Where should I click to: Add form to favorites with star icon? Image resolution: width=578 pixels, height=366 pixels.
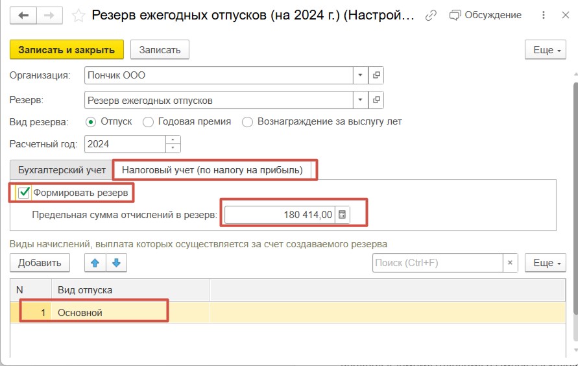(78, 16)
